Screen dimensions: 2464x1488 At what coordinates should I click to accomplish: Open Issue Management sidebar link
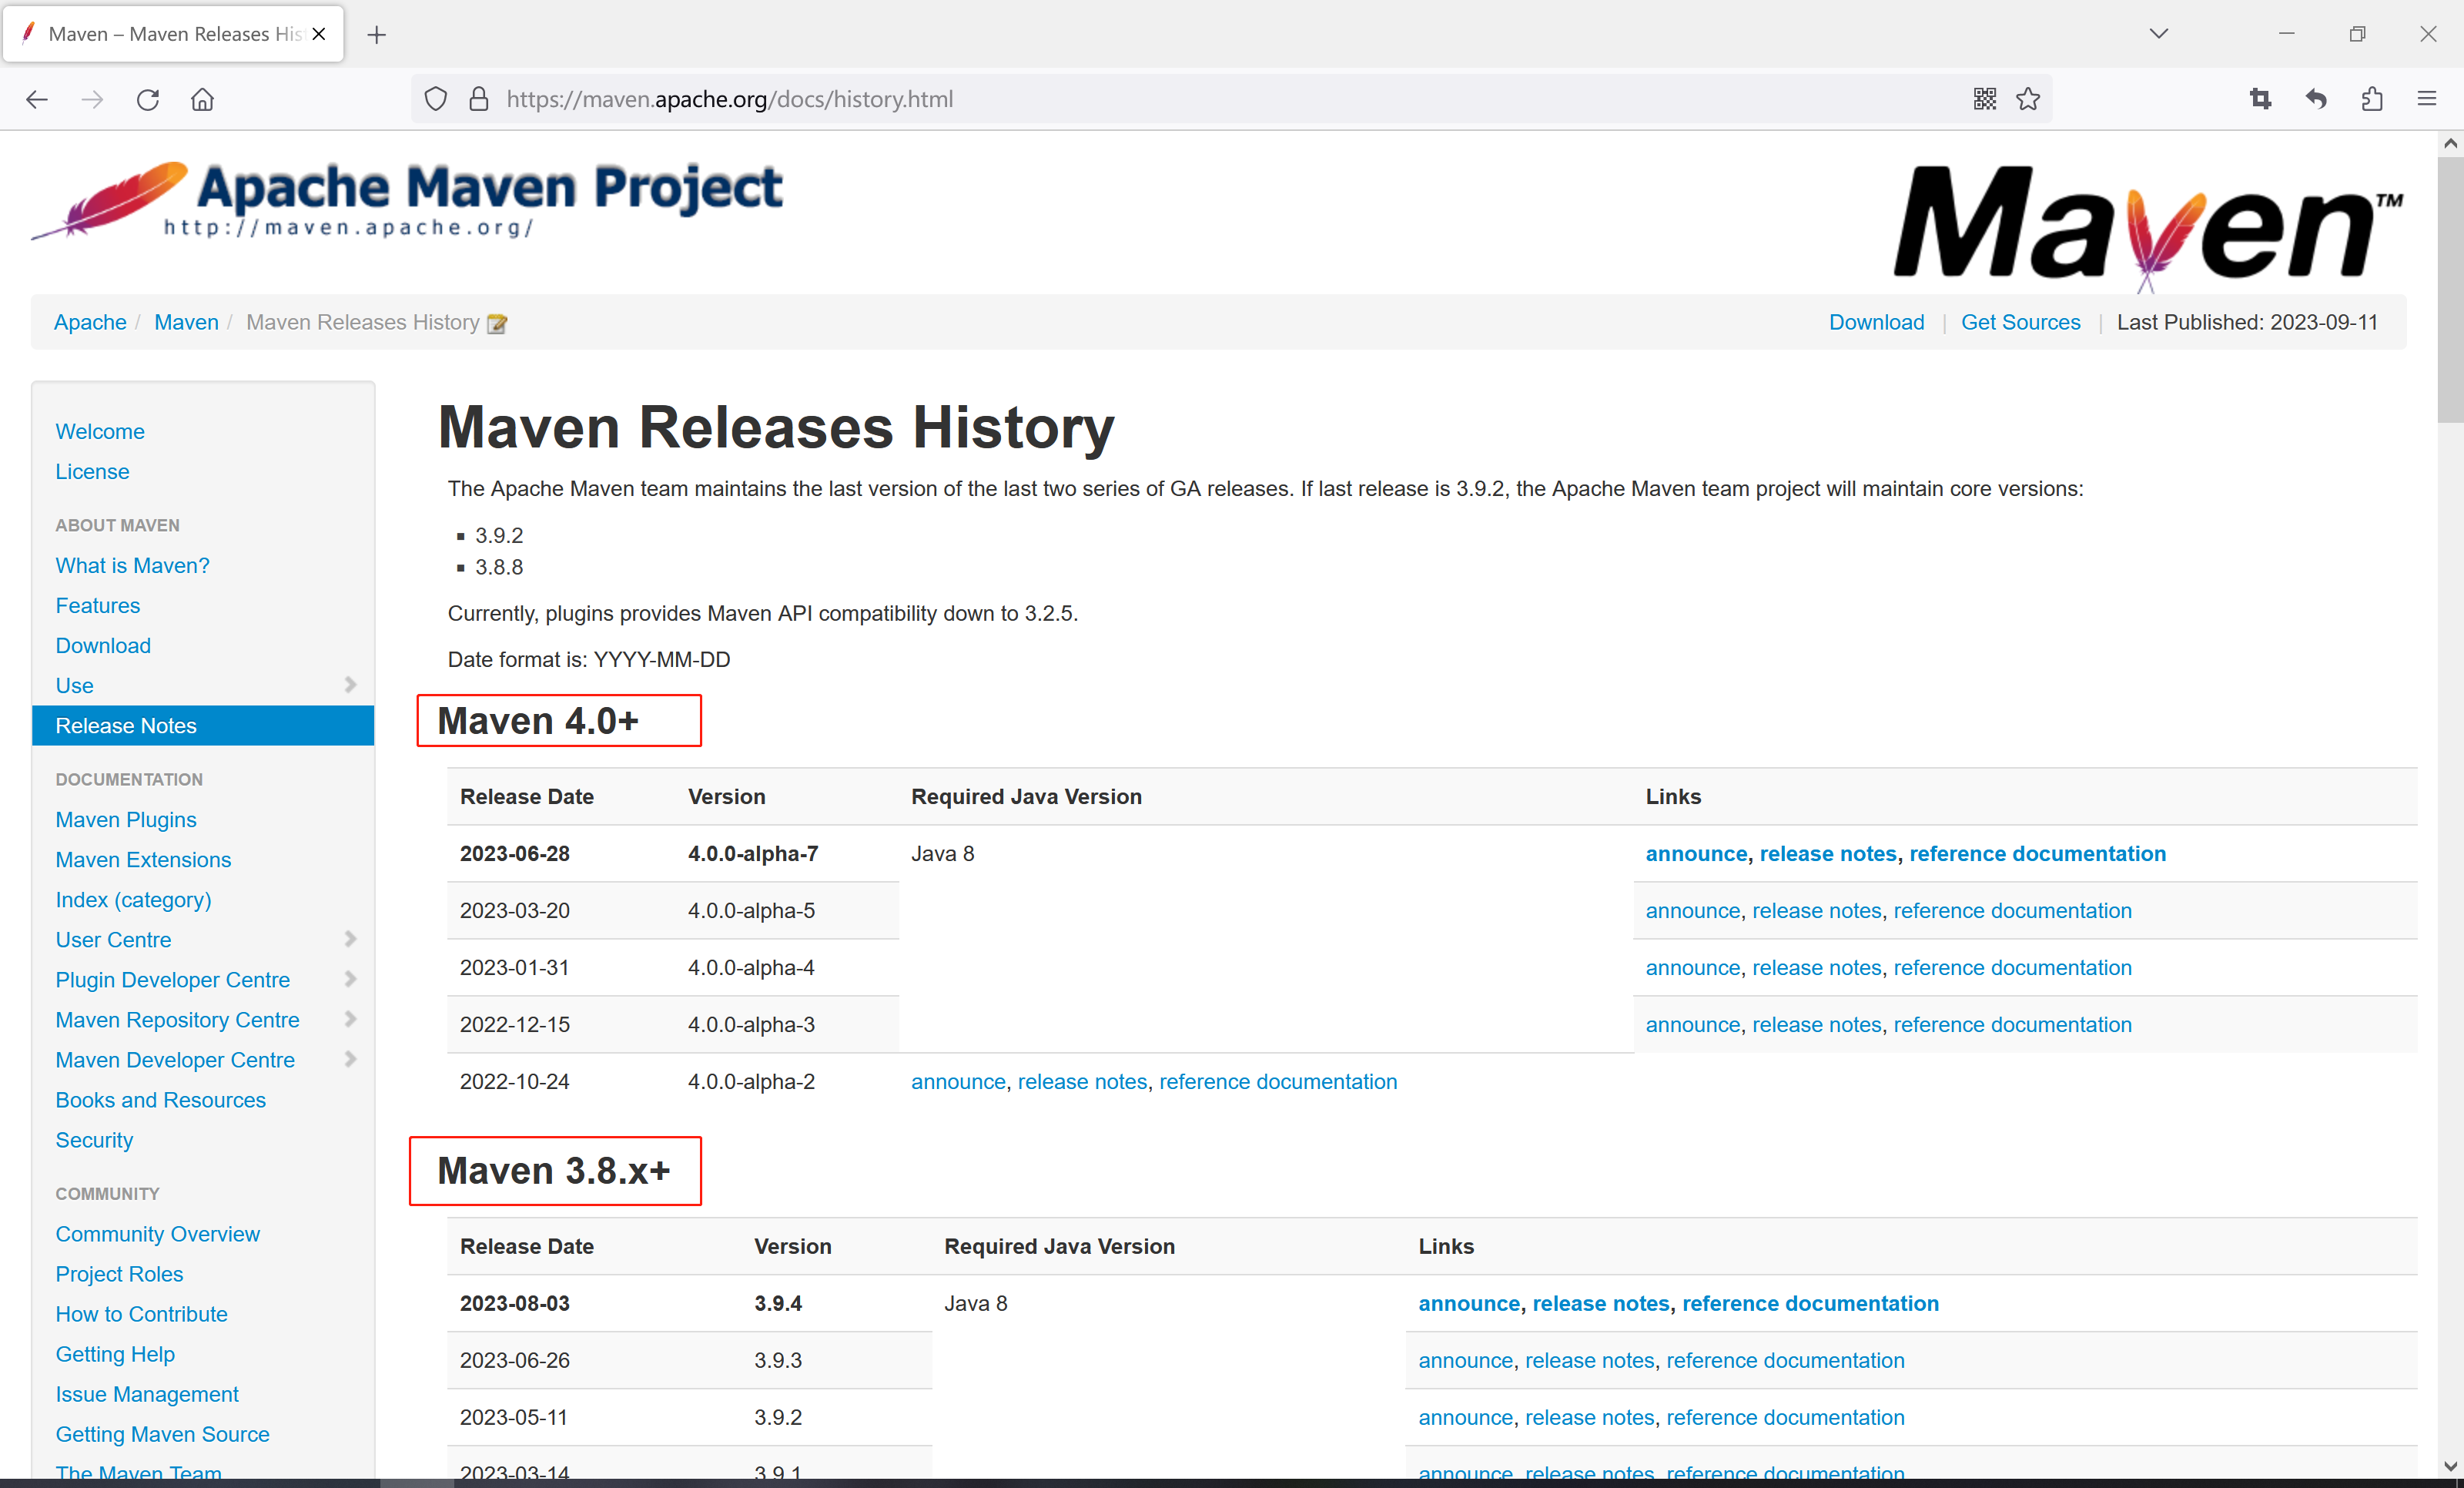147,1393
